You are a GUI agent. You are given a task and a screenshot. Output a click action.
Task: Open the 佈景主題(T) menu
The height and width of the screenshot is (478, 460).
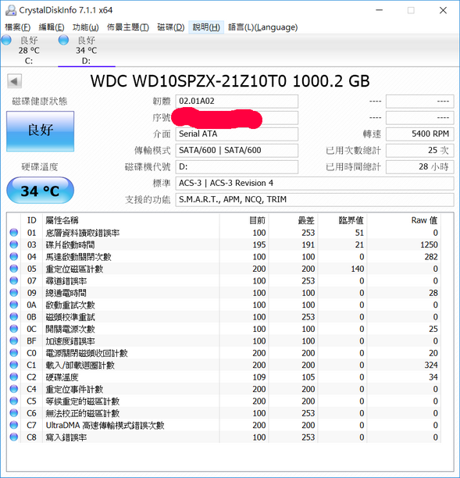pyautogui.click(x=128, y=27)
